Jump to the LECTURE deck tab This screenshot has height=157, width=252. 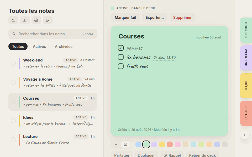coord(246,113)
